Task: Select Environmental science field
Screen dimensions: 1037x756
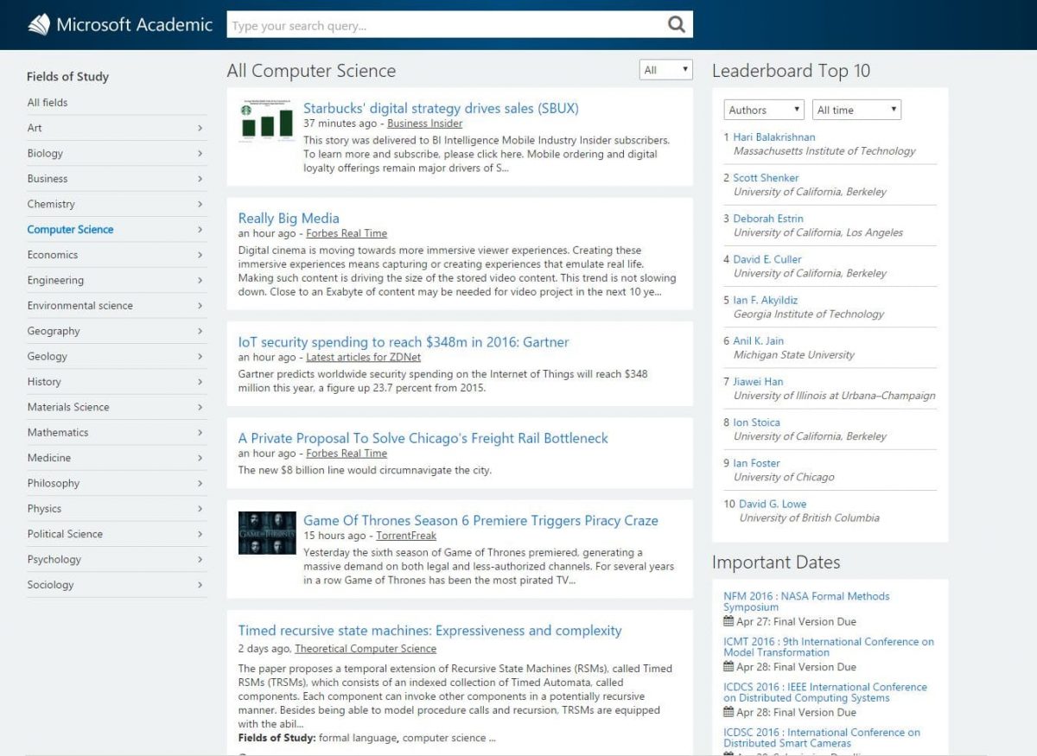Action: coord(80,305)
